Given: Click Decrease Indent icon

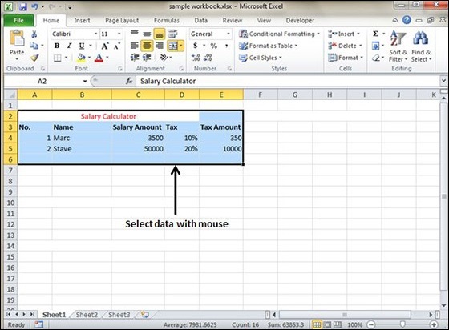Looking at the screenshot, I should (135, 58).
